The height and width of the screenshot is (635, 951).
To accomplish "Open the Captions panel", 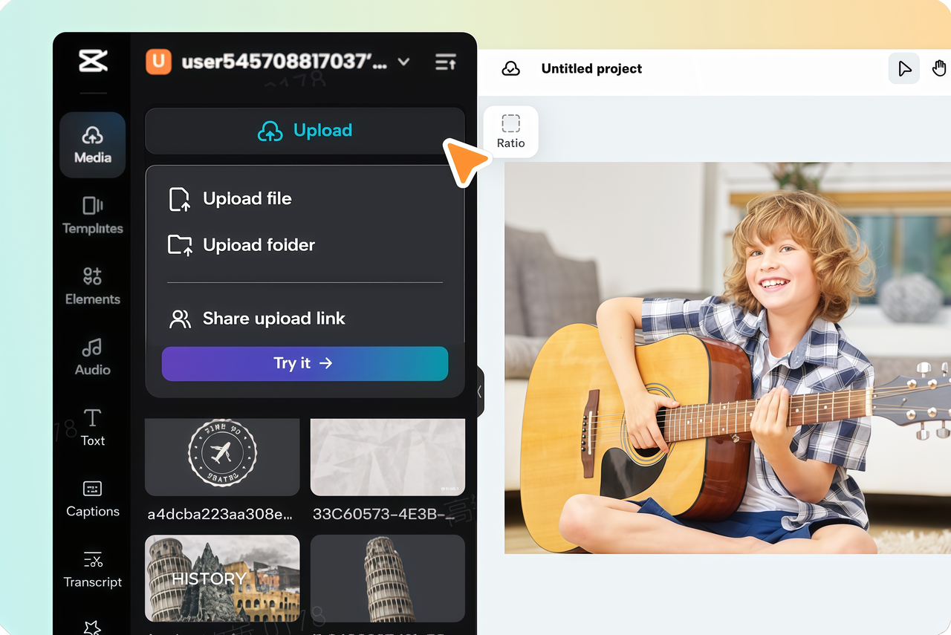I will tap(92, 498).
